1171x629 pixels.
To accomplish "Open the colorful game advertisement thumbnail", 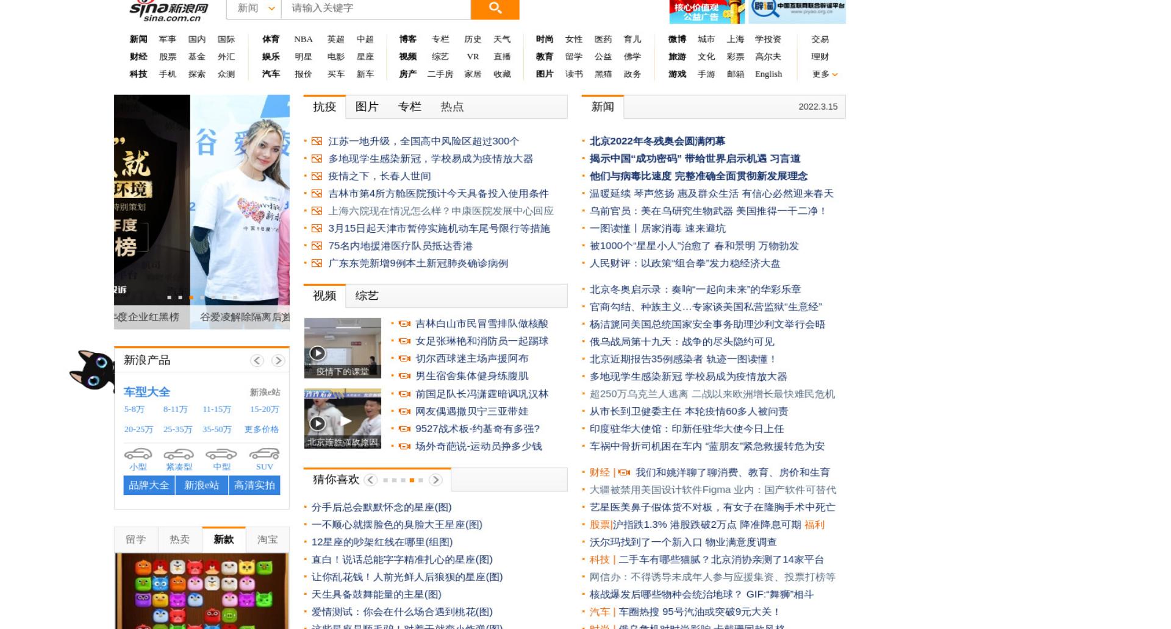I will [x=202, y=591].
